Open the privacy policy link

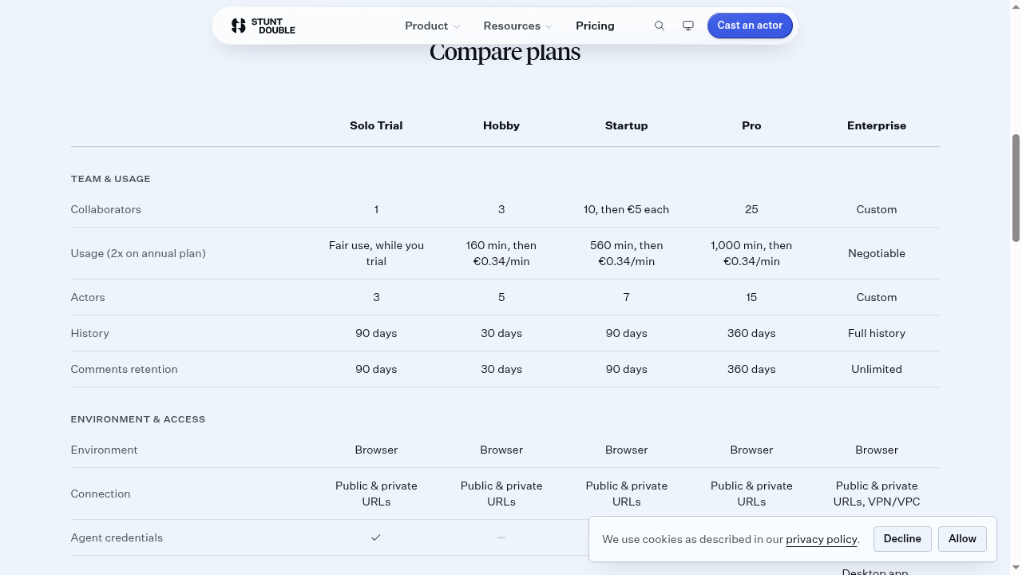822,540
